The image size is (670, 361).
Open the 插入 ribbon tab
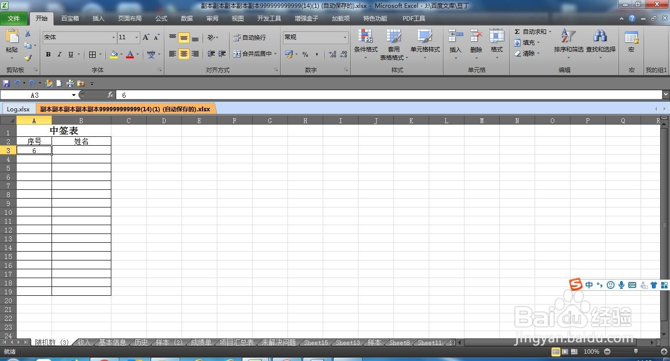point(99,19)
